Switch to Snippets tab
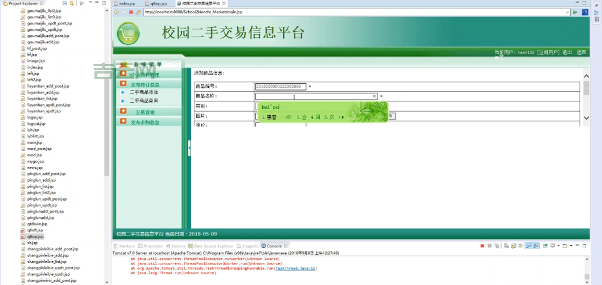 click(247, 246)
